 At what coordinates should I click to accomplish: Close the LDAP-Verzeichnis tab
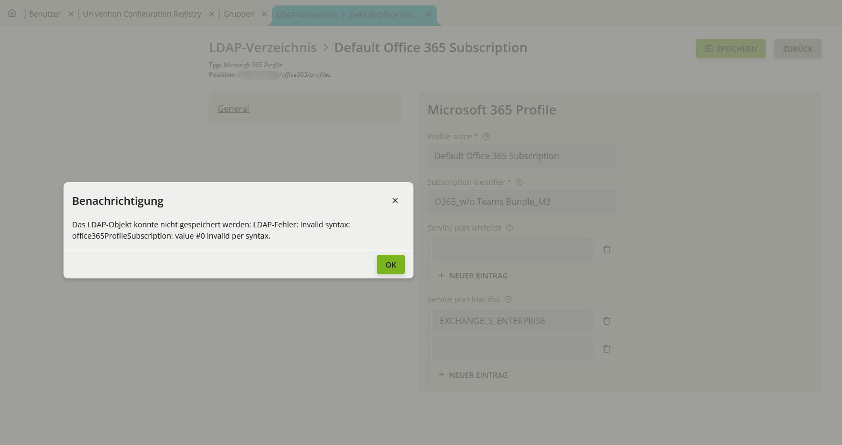pyautogui.click(x=428, y=14)
